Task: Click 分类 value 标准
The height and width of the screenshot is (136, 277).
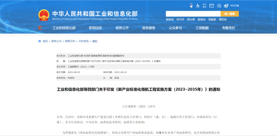Action: 117,78
